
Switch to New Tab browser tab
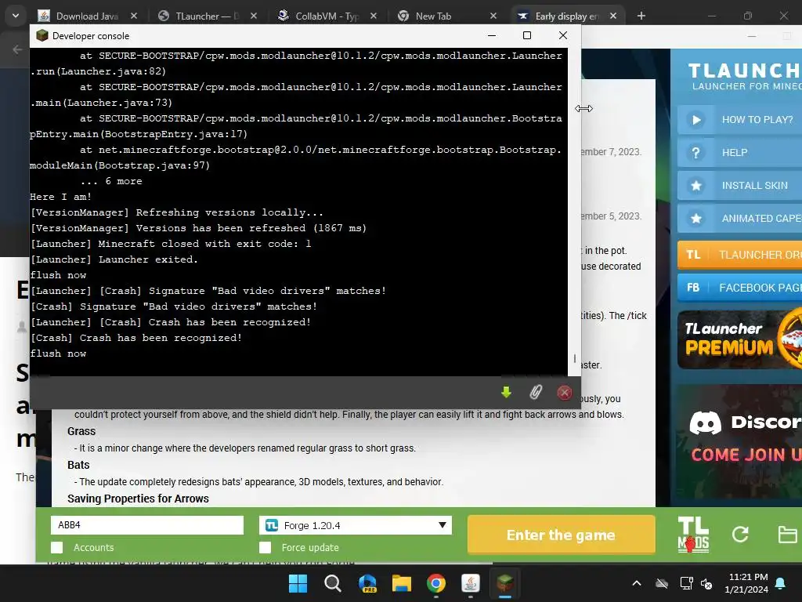434,16
